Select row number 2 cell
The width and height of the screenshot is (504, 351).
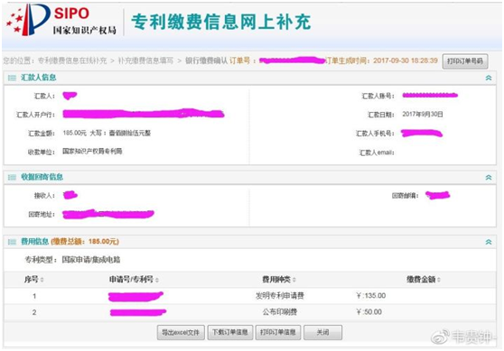[34, 312]
